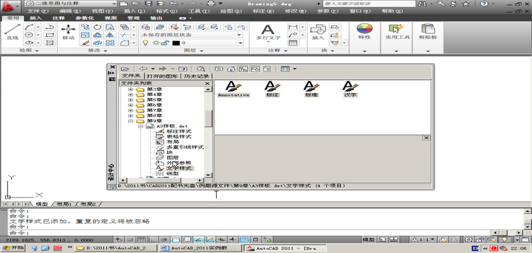This screenshot has width=532, height=253.
Task: Click the 汉字 text style icon
Action: 350,89
